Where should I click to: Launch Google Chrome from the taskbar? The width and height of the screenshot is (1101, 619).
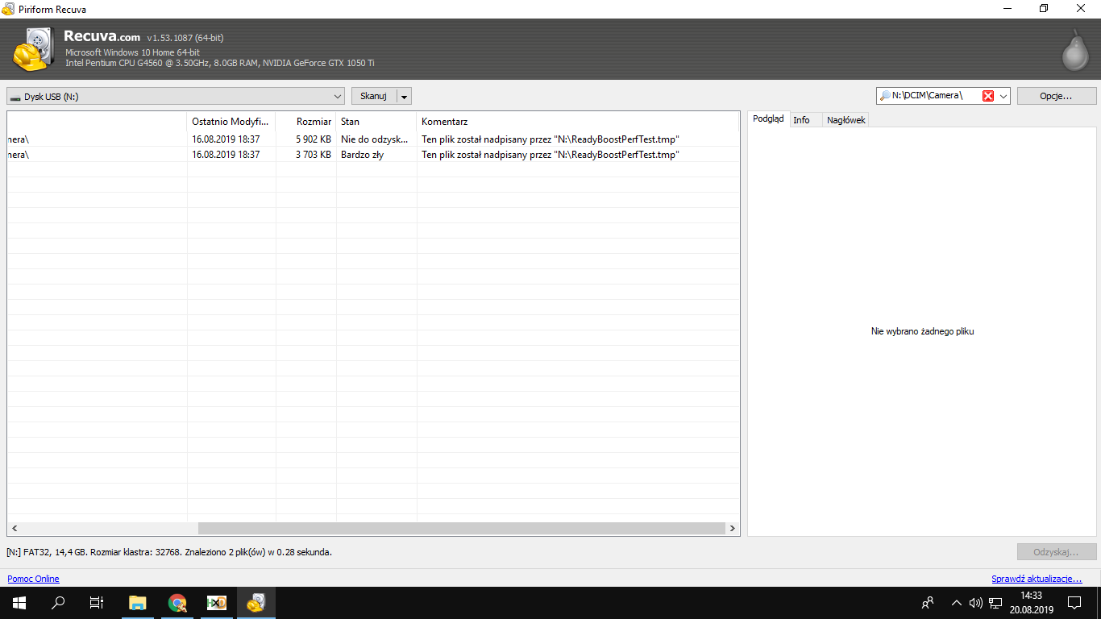(x=177, y=602)
